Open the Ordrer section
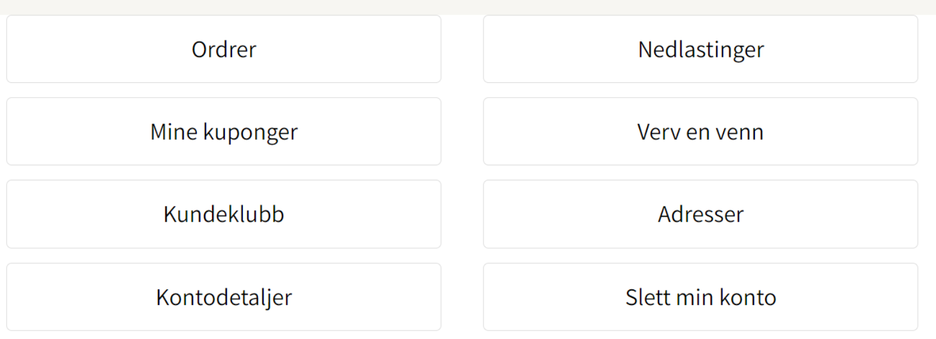Image resolution: width=936 pixels, height=339 pixels. (224, 50)
